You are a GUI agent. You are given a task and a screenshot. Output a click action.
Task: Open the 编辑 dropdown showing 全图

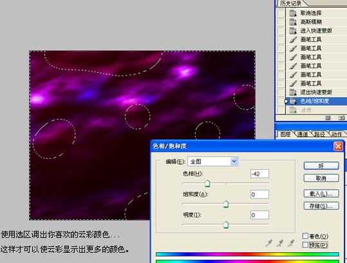coord(212,161)
